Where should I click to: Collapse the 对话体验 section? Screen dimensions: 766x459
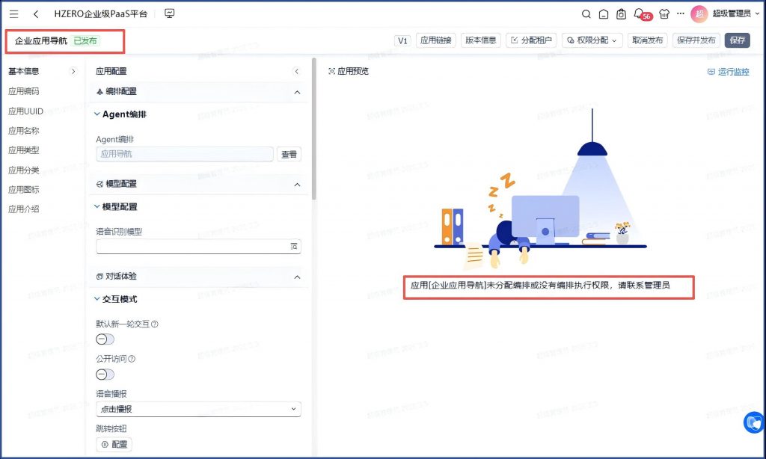[297, 277]
